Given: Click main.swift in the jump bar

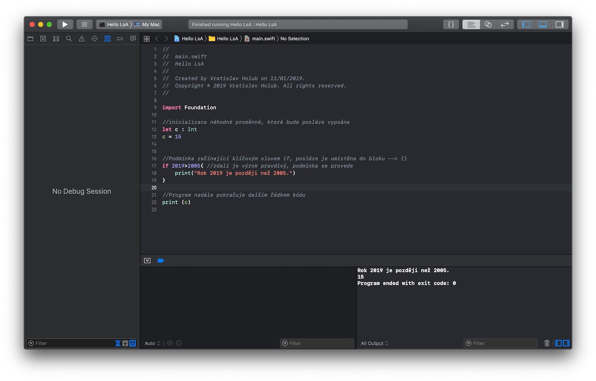Looking at the screenshot, I should (x=263, y=38).
